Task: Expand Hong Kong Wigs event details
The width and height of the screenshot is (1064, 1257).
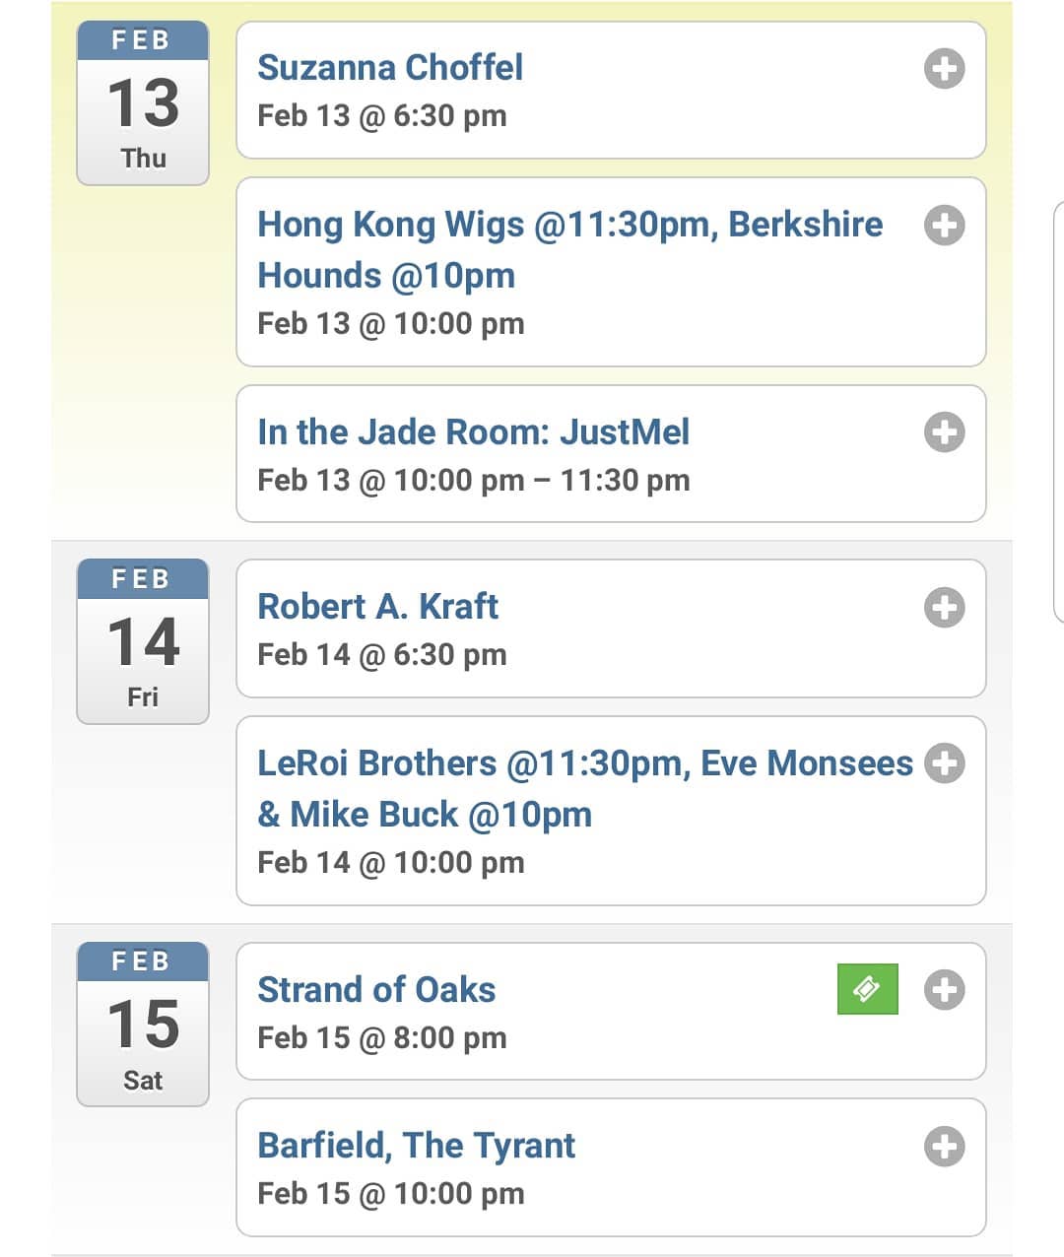Action: (x=944, y=226)
